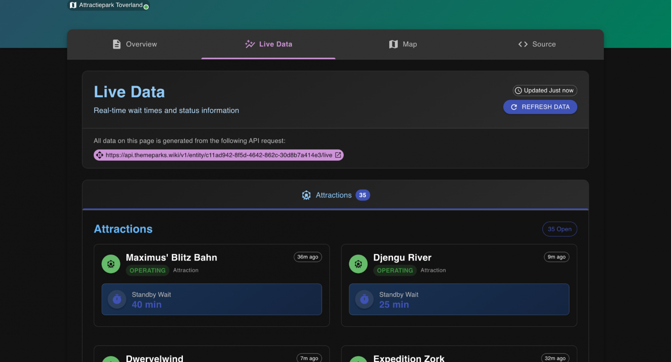Click the 40 min wait value
The image size is (671, 362).
point(147,304)
